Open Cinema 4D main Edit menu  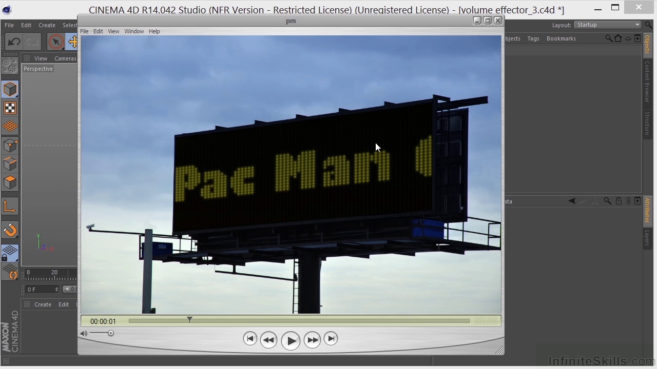pyautogui.click(x=26, y=25)
